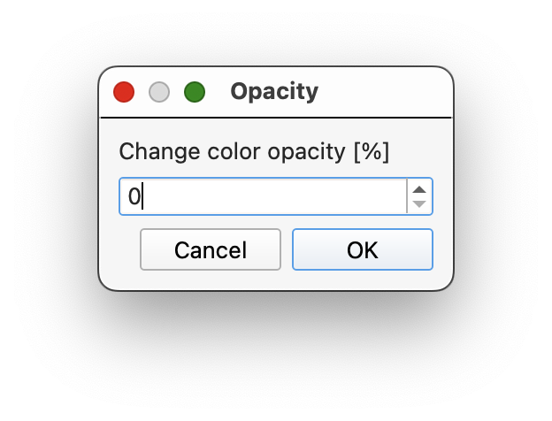
Task: Decrease opacity with the down arrow
Action: point(419,204)
